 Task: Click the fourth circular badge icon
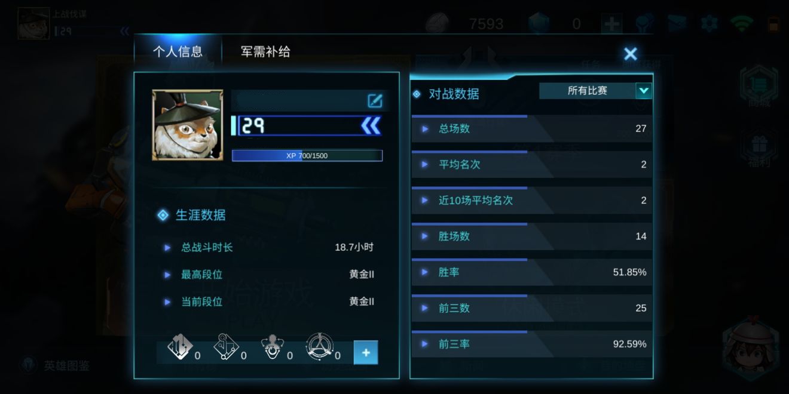[x=319, y=346]
